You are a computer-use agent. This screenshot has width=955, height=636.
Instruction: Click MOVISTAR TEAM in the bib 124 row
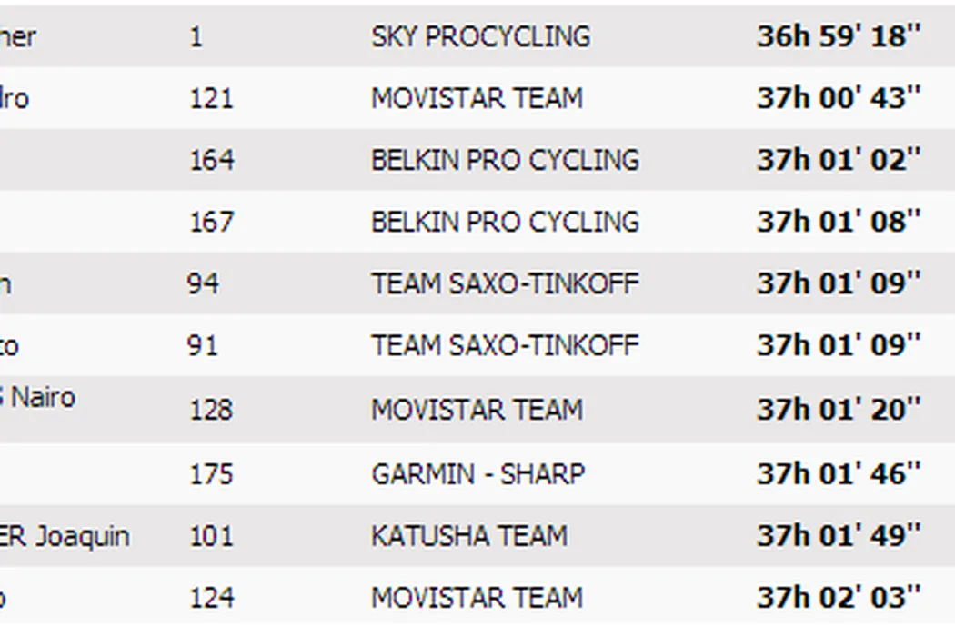tap(477, 598)
